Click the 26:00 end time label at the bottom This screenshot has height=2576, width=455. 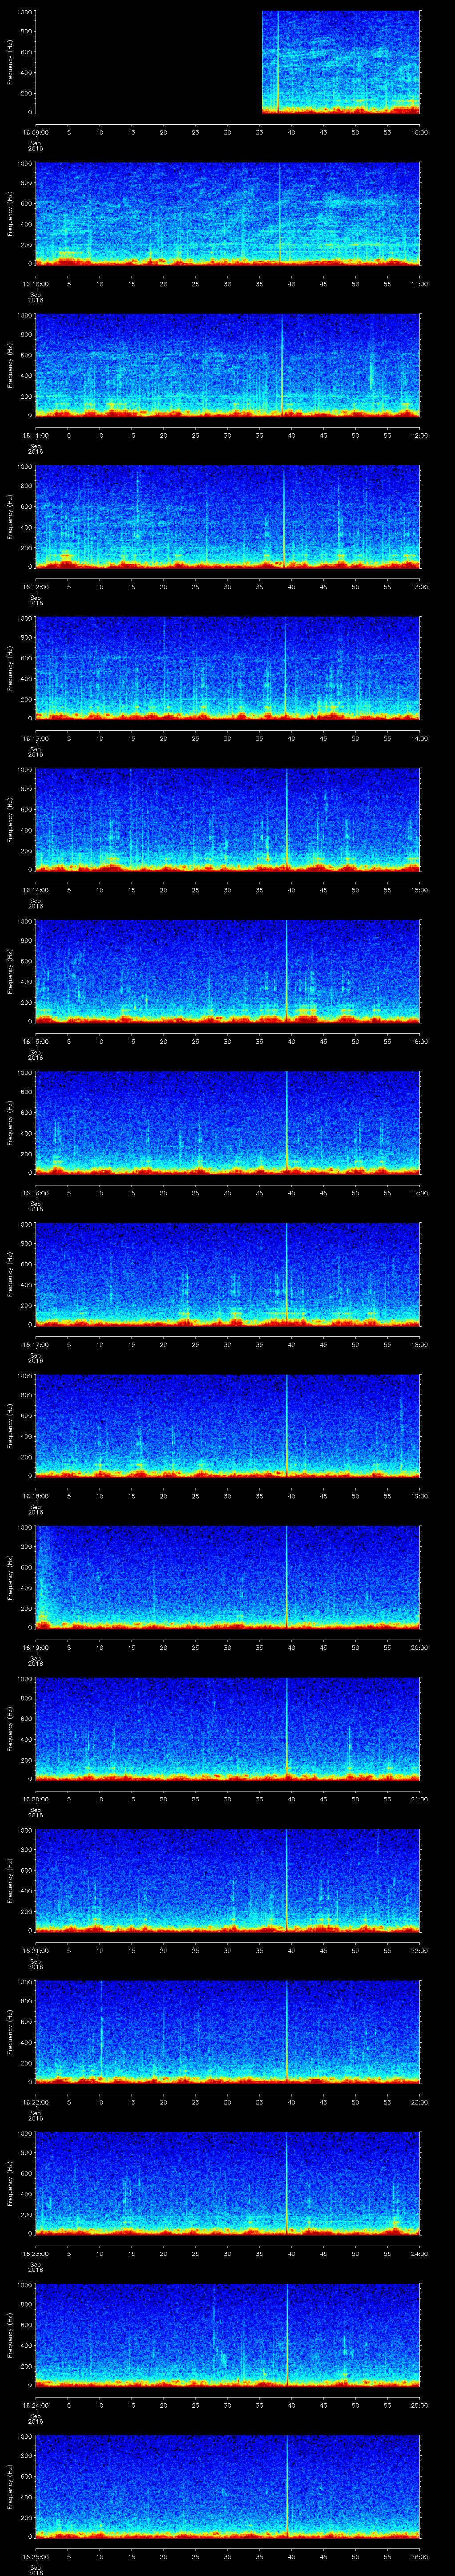pyautogui.click(x=418, y=2557)
